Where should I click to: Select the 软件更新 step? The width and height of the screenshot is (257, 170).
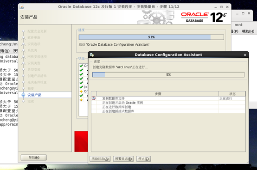(34, 37)
